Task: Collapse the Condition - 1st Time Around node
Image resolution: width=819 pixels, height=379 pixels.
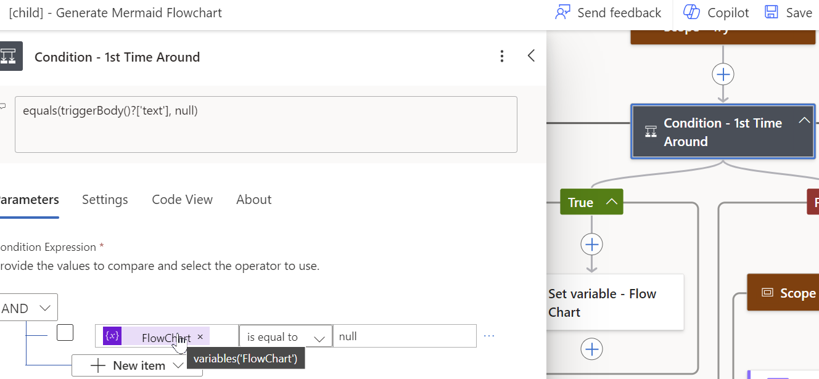Action: [804, 121]
